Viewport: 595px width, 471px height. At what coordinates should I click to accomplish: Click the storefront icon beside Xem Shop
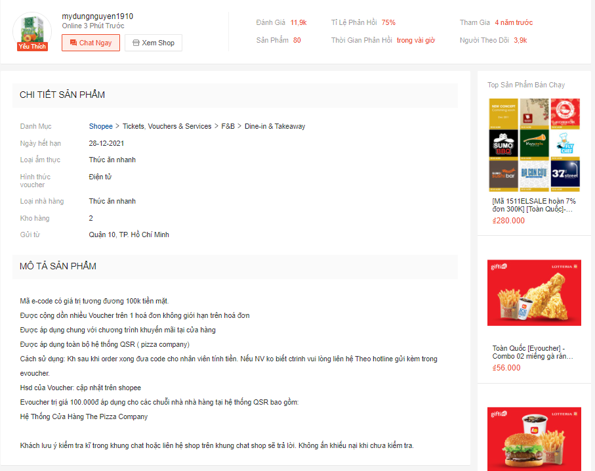(136, 43)
